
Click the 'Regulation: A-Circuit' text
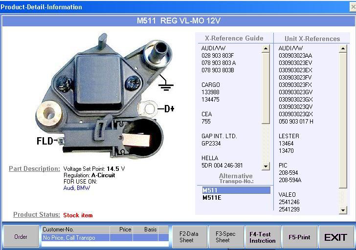click(x=89, y=175)
